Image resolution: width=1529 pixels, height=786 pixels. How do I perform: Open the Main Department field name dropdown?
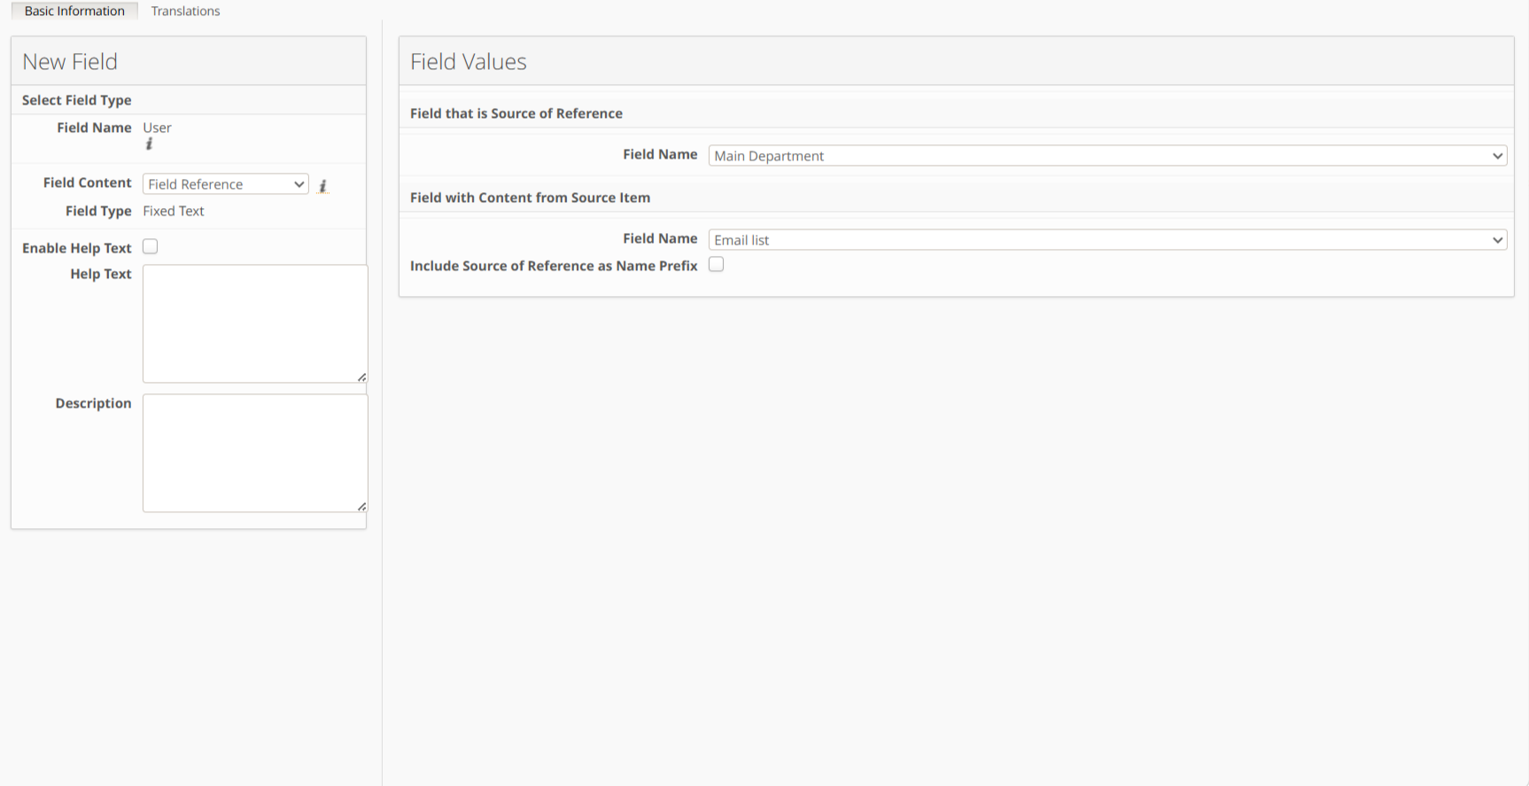[1107, 155]
